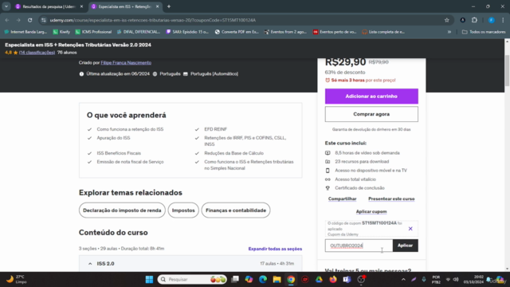This screenshot has height=287, width=510.
Task: Open Todos os marcadores folder
Action: (484, 32)
